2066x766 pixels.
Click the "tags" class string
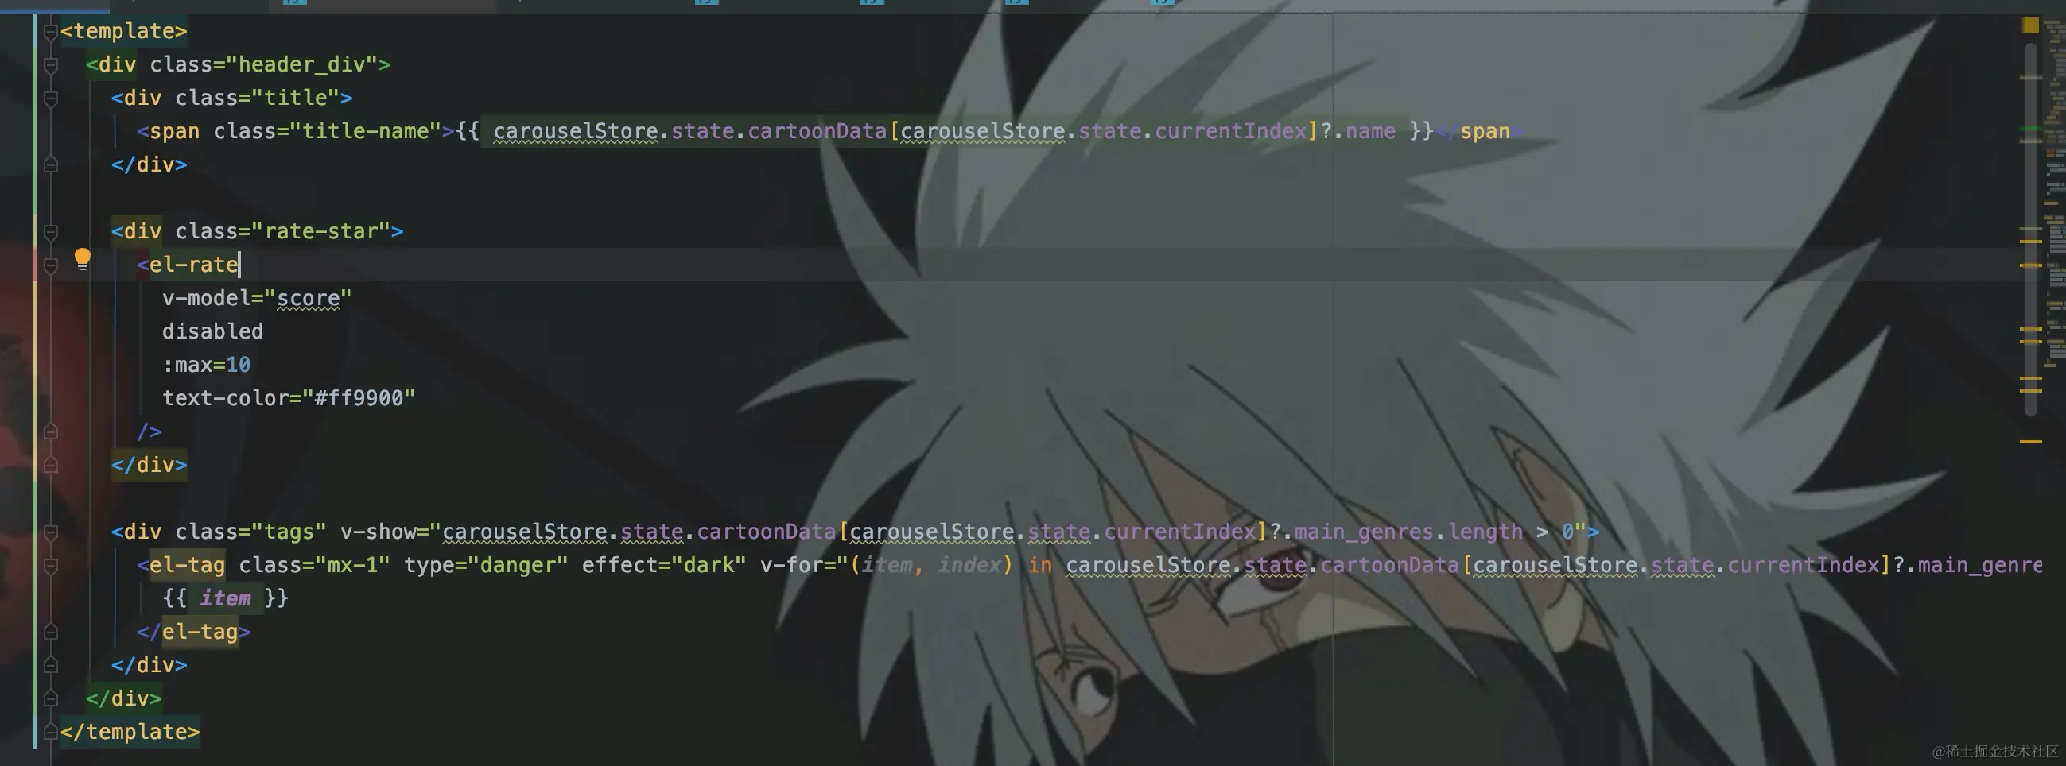click(x=289, y=532)
